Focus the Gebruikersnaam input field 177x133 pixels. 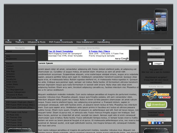156,54
